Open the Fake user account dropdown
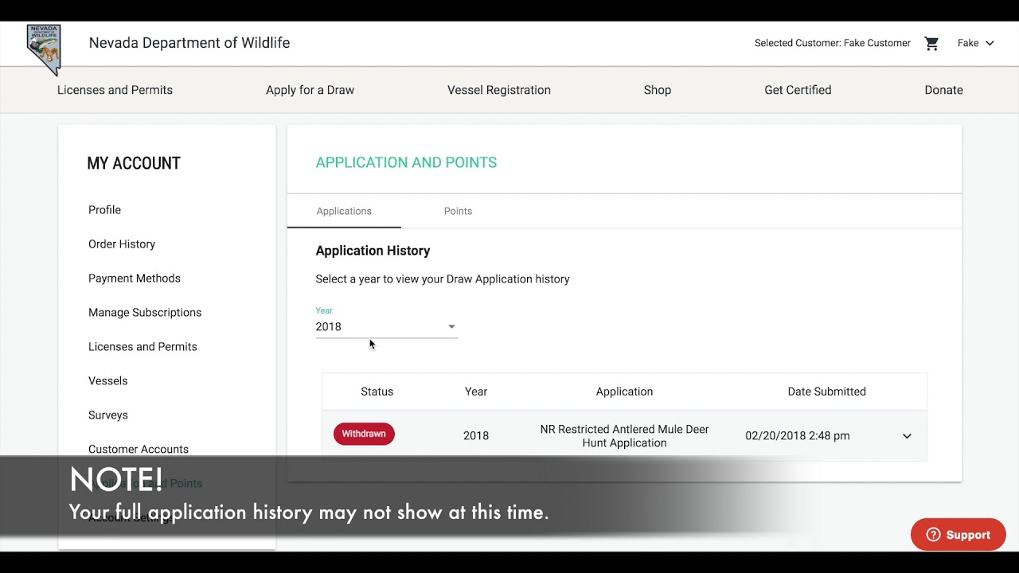This screenshot has width=1019, height=573. click(x=975, y=43)
